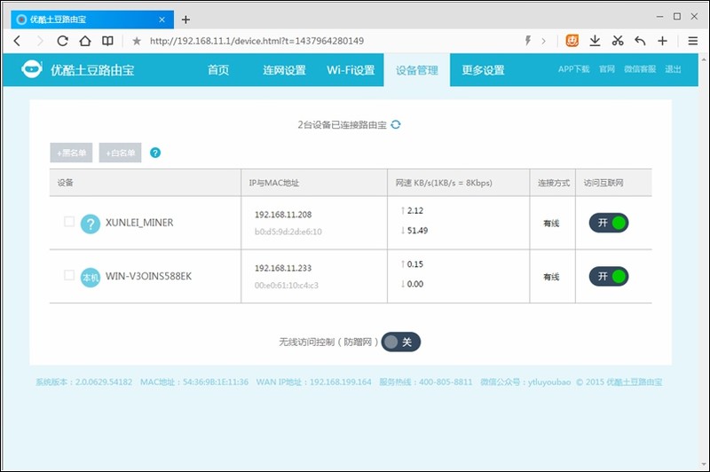Open the browser hamburger menu

692,41
